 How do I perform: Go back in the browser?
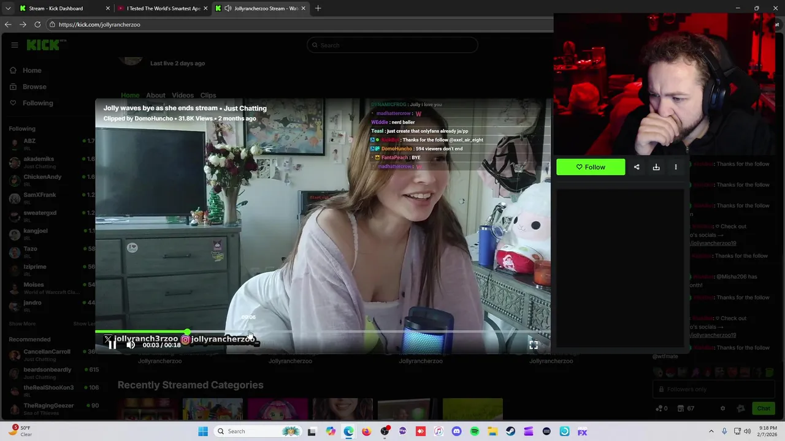(x=8, y=24)
